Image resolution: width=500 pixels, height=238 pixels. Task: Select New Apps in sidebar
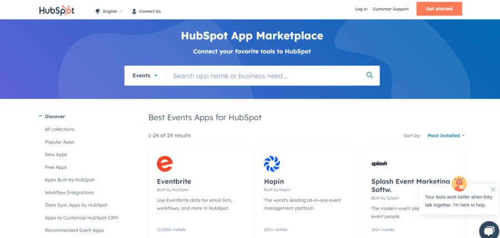[56, 155]
